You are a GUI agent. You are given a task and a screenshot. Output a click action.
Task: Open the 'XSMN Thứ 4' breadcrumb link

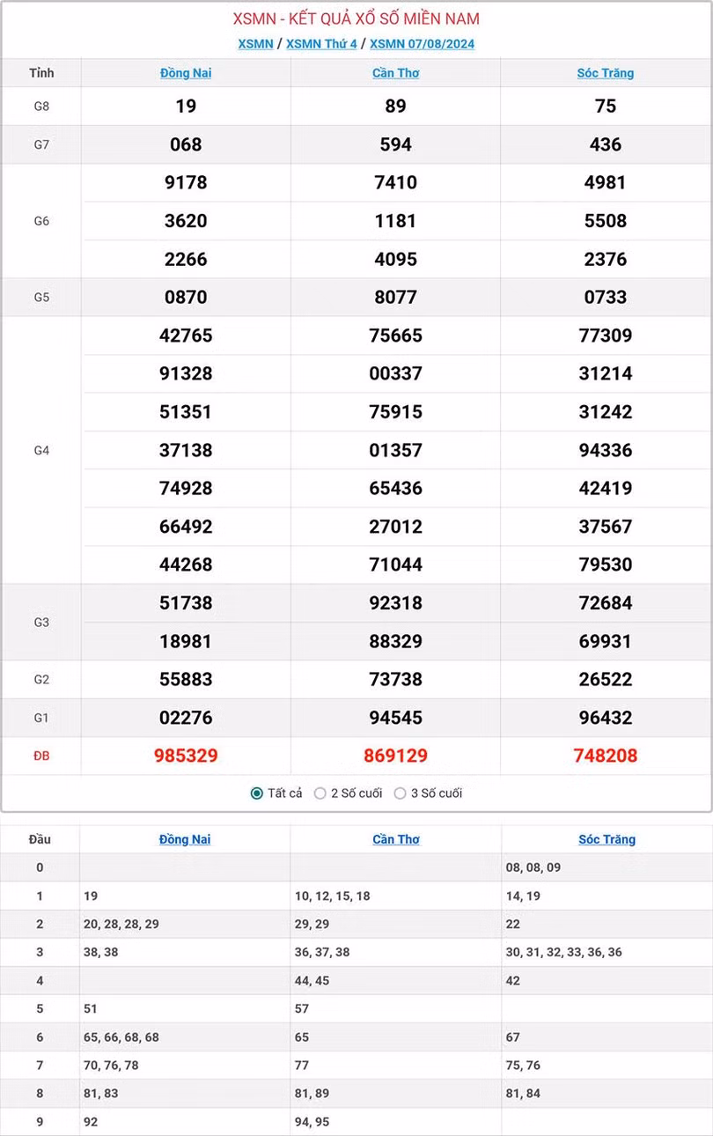click(x=321, y=44)
